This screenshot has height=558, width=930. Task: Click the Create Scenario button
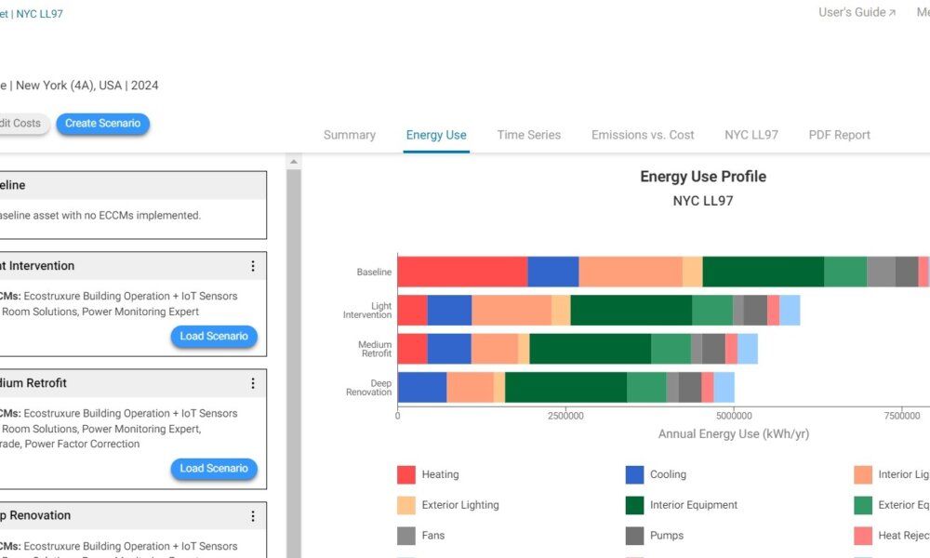102,123
